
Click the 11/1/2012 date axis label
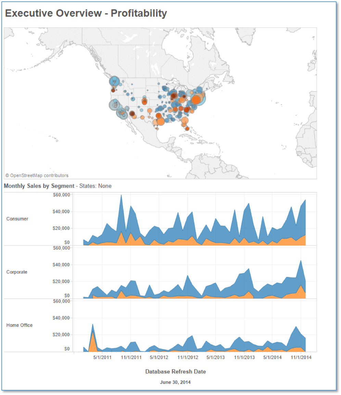pyautogui.click(x=188, y=357)
